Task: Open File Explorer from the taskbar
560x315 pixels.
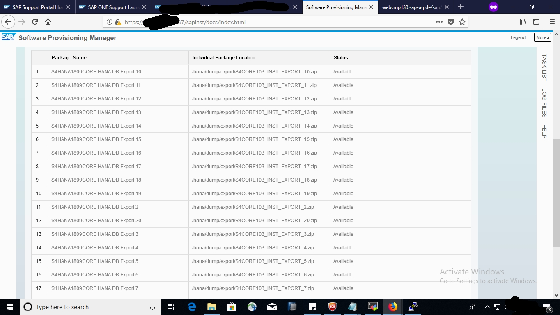Action: point(211,307)
